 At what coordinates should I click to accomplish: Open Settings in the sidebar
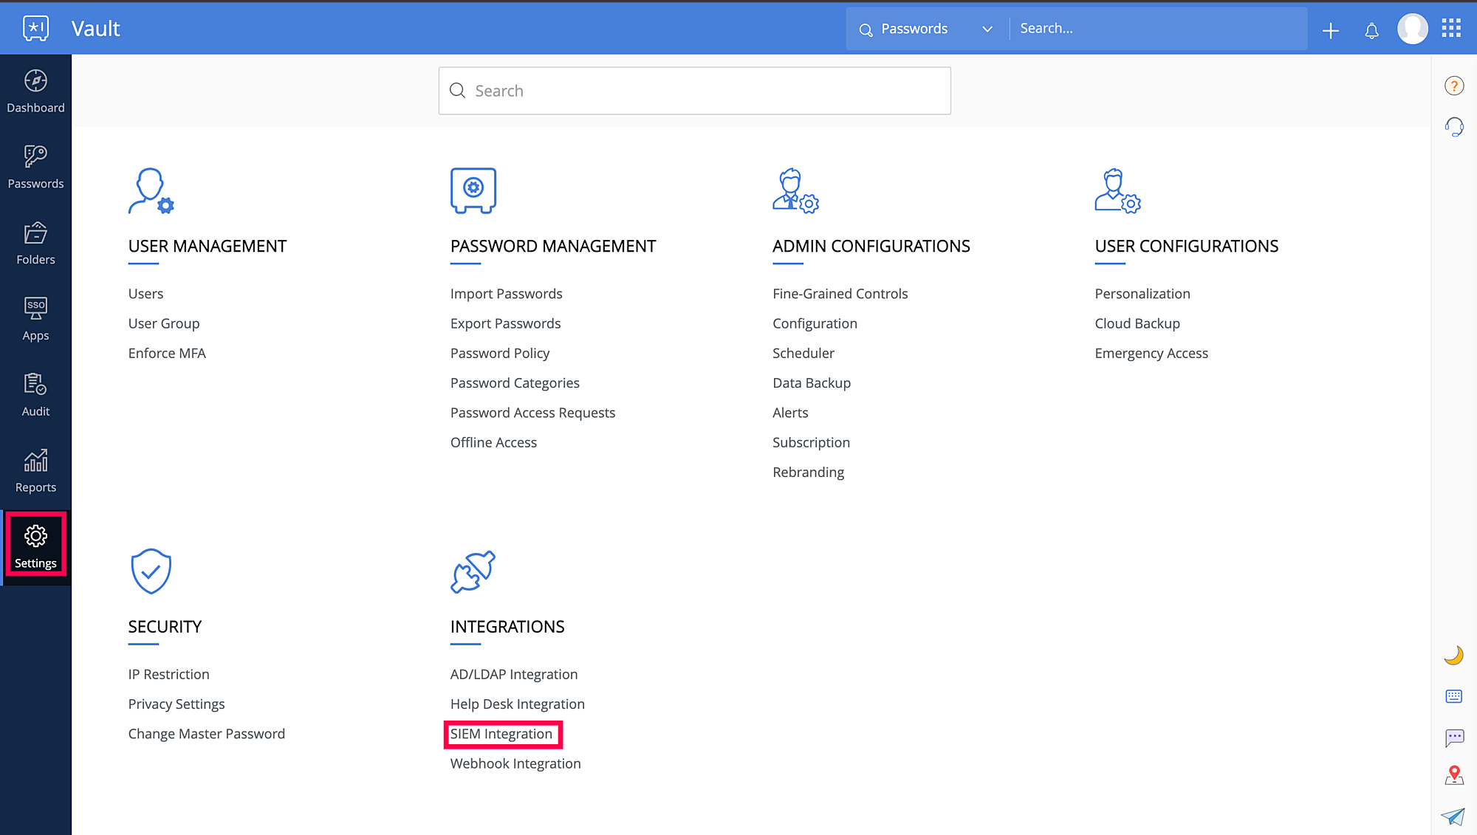click(35, 547)
